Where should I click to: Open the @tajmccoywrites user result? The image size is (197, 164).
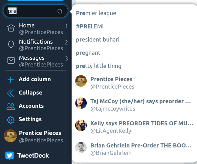tap(134, 105)
